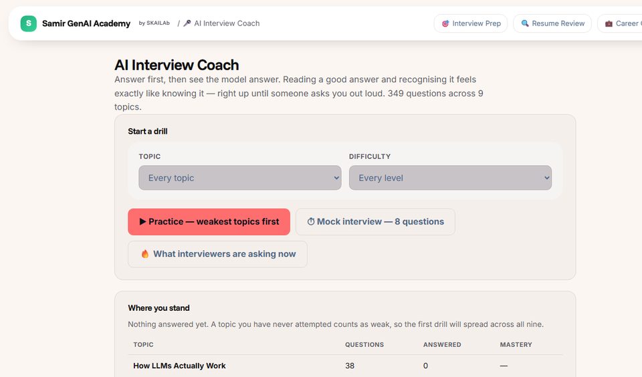The image size is (642, 377).
Task: Click the MASTERY column header
Action: click(x=516, y=345)
